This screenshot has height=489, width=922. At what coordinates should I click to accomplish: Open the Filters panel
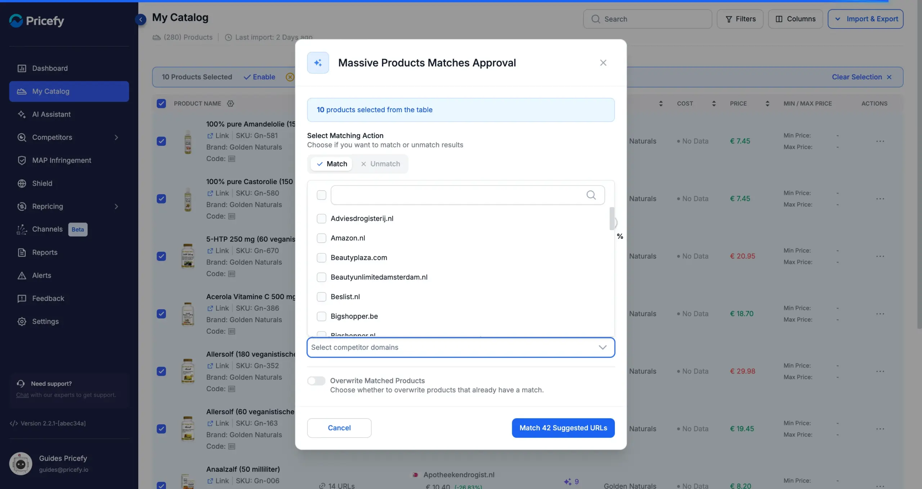click(x=740, y=19)
